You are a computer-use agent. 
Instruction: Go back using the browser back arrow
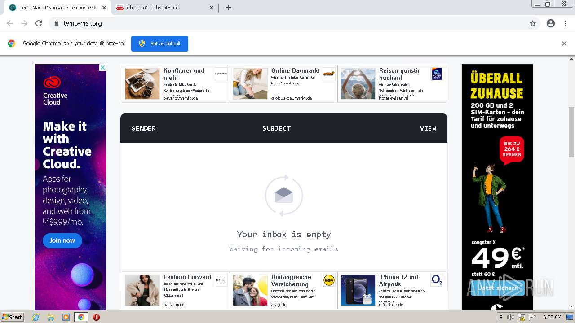click(x=10, y=23)
